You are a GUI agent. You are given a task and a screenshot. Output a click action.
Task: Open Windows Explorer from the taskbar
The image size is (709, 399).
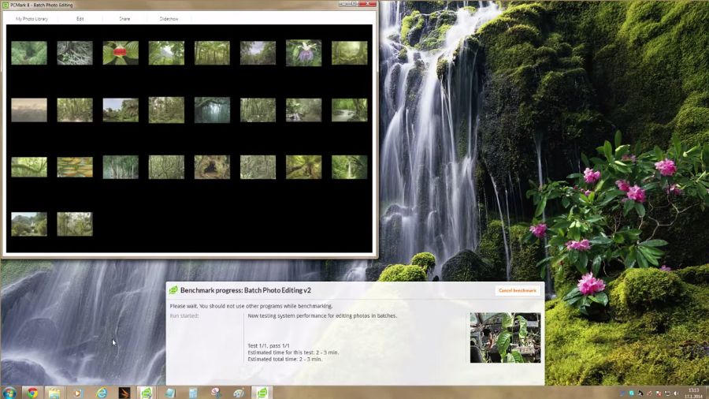pos(54,392)
